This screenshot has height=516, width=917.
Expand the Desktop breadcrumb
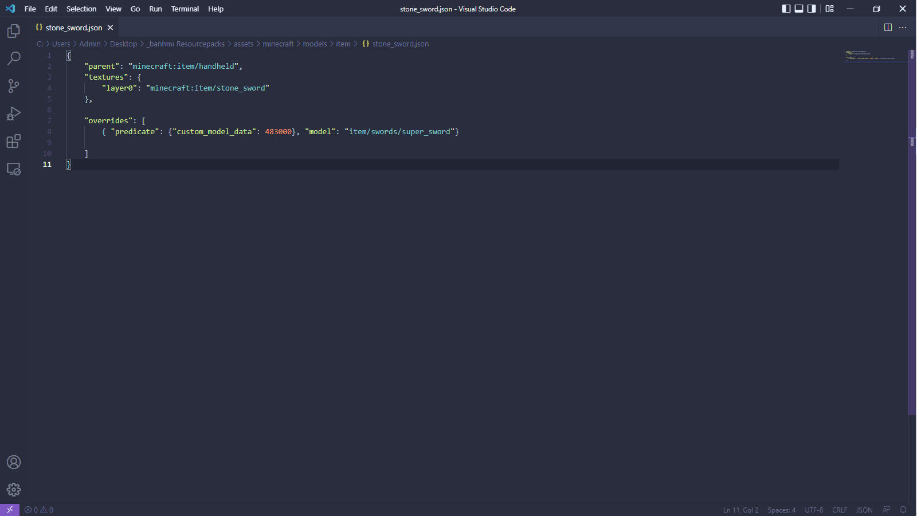tap(123, 44)
